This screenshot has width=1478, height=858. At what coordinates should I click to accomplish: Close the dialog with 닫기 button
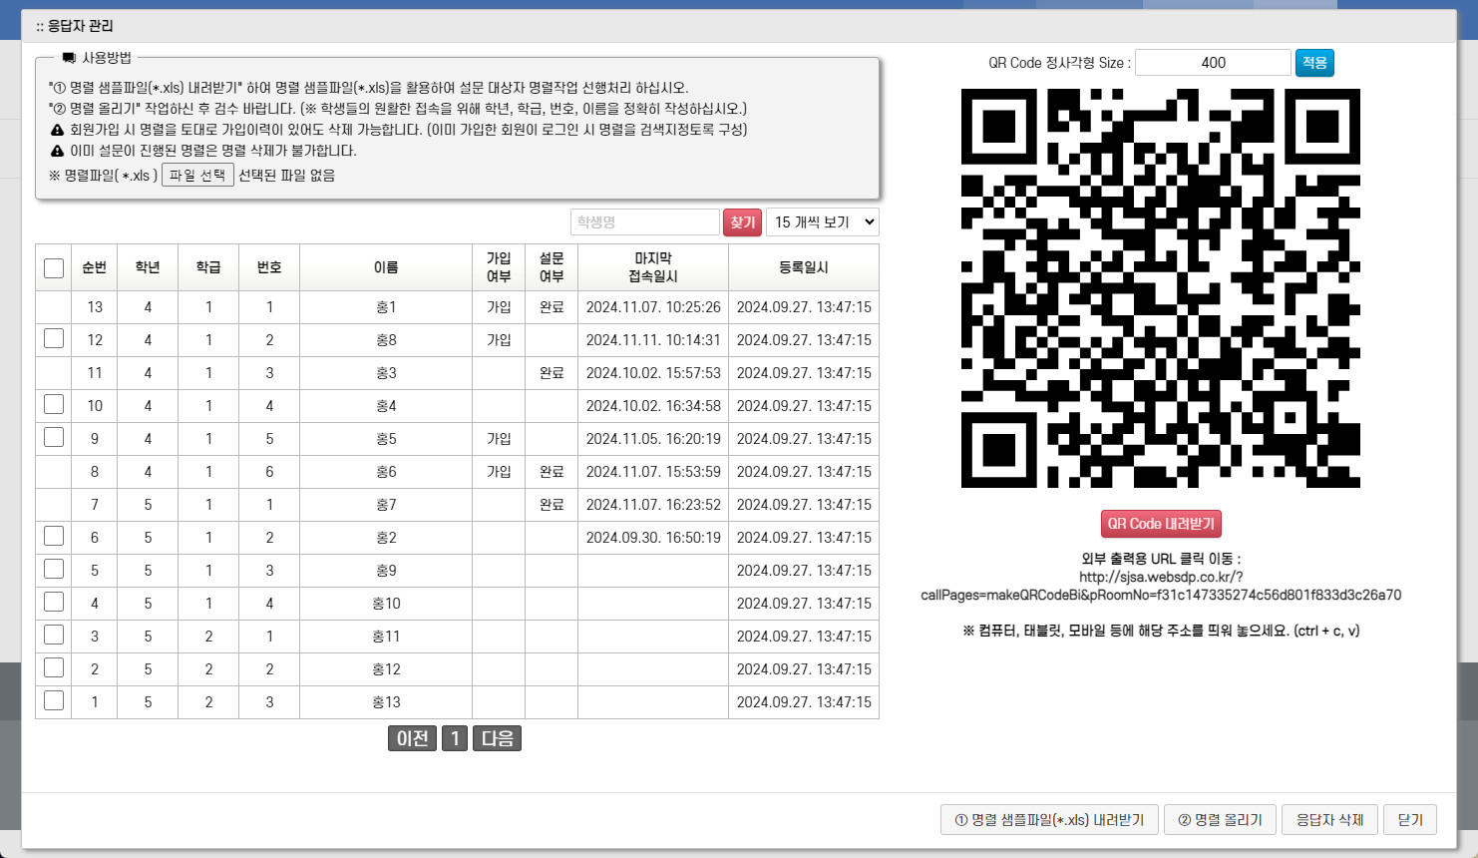point(1410,820)
